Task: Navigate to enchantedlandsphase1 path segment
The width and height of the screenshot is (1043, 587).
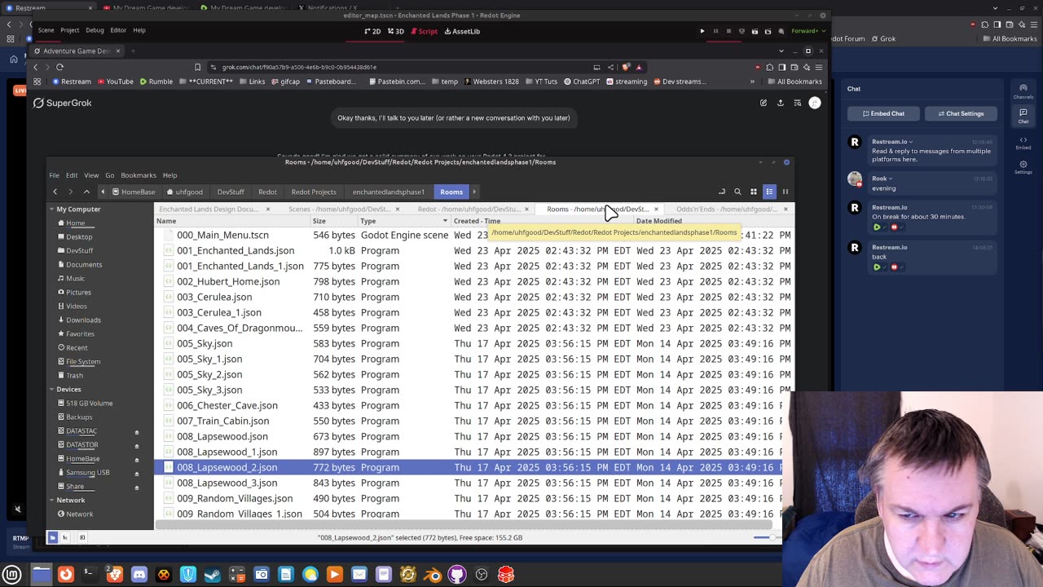Action: tap(389, 192)
